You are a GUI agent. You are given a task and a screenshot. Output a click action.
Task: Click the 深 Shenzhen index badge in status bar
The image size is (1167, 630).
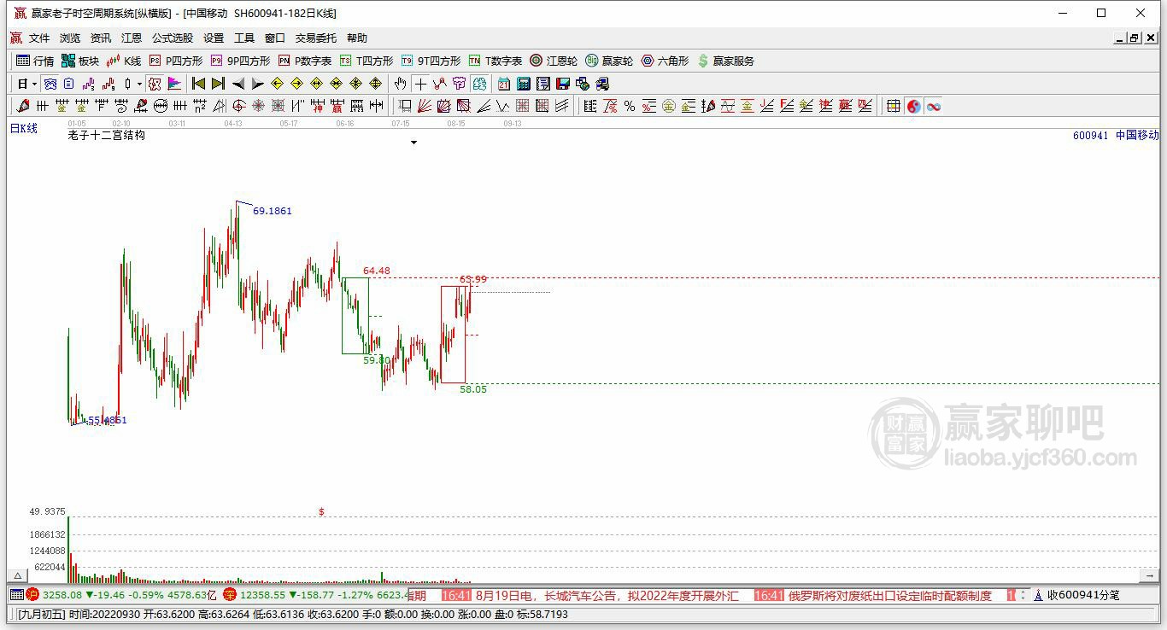click(x=229, y=595)
